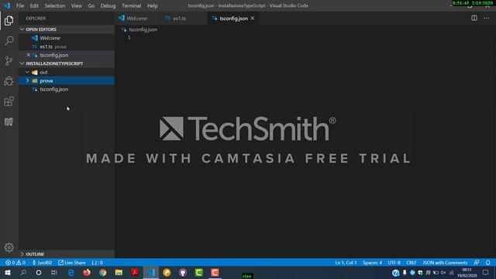Open the Search view in the activity bar
The width and height of the screenshot is (496, 279).
[x=9, y=40]
